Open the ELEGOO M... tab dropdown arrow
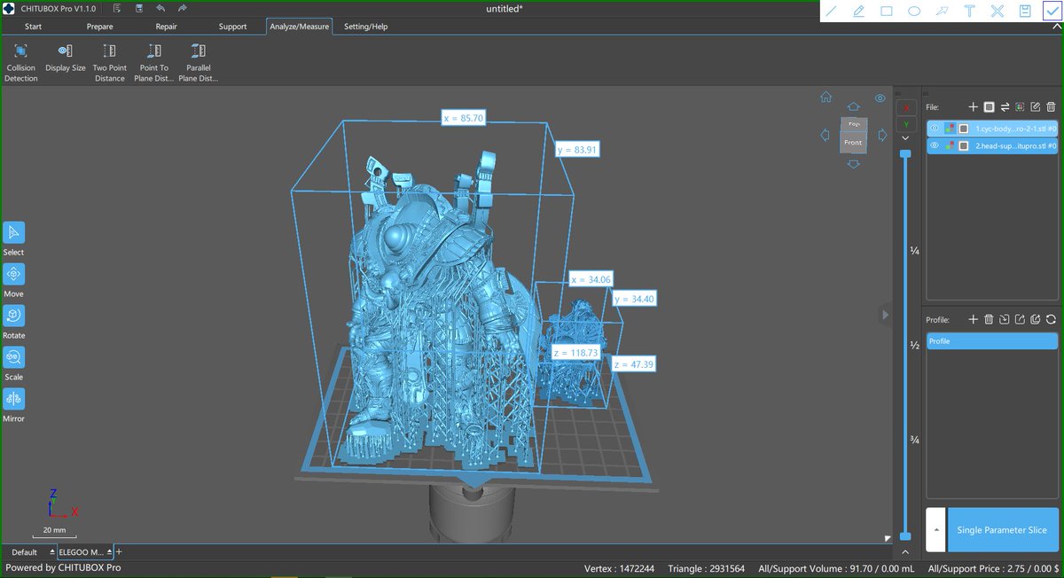This screenshot has width=1064, height=578. point(107,551)
